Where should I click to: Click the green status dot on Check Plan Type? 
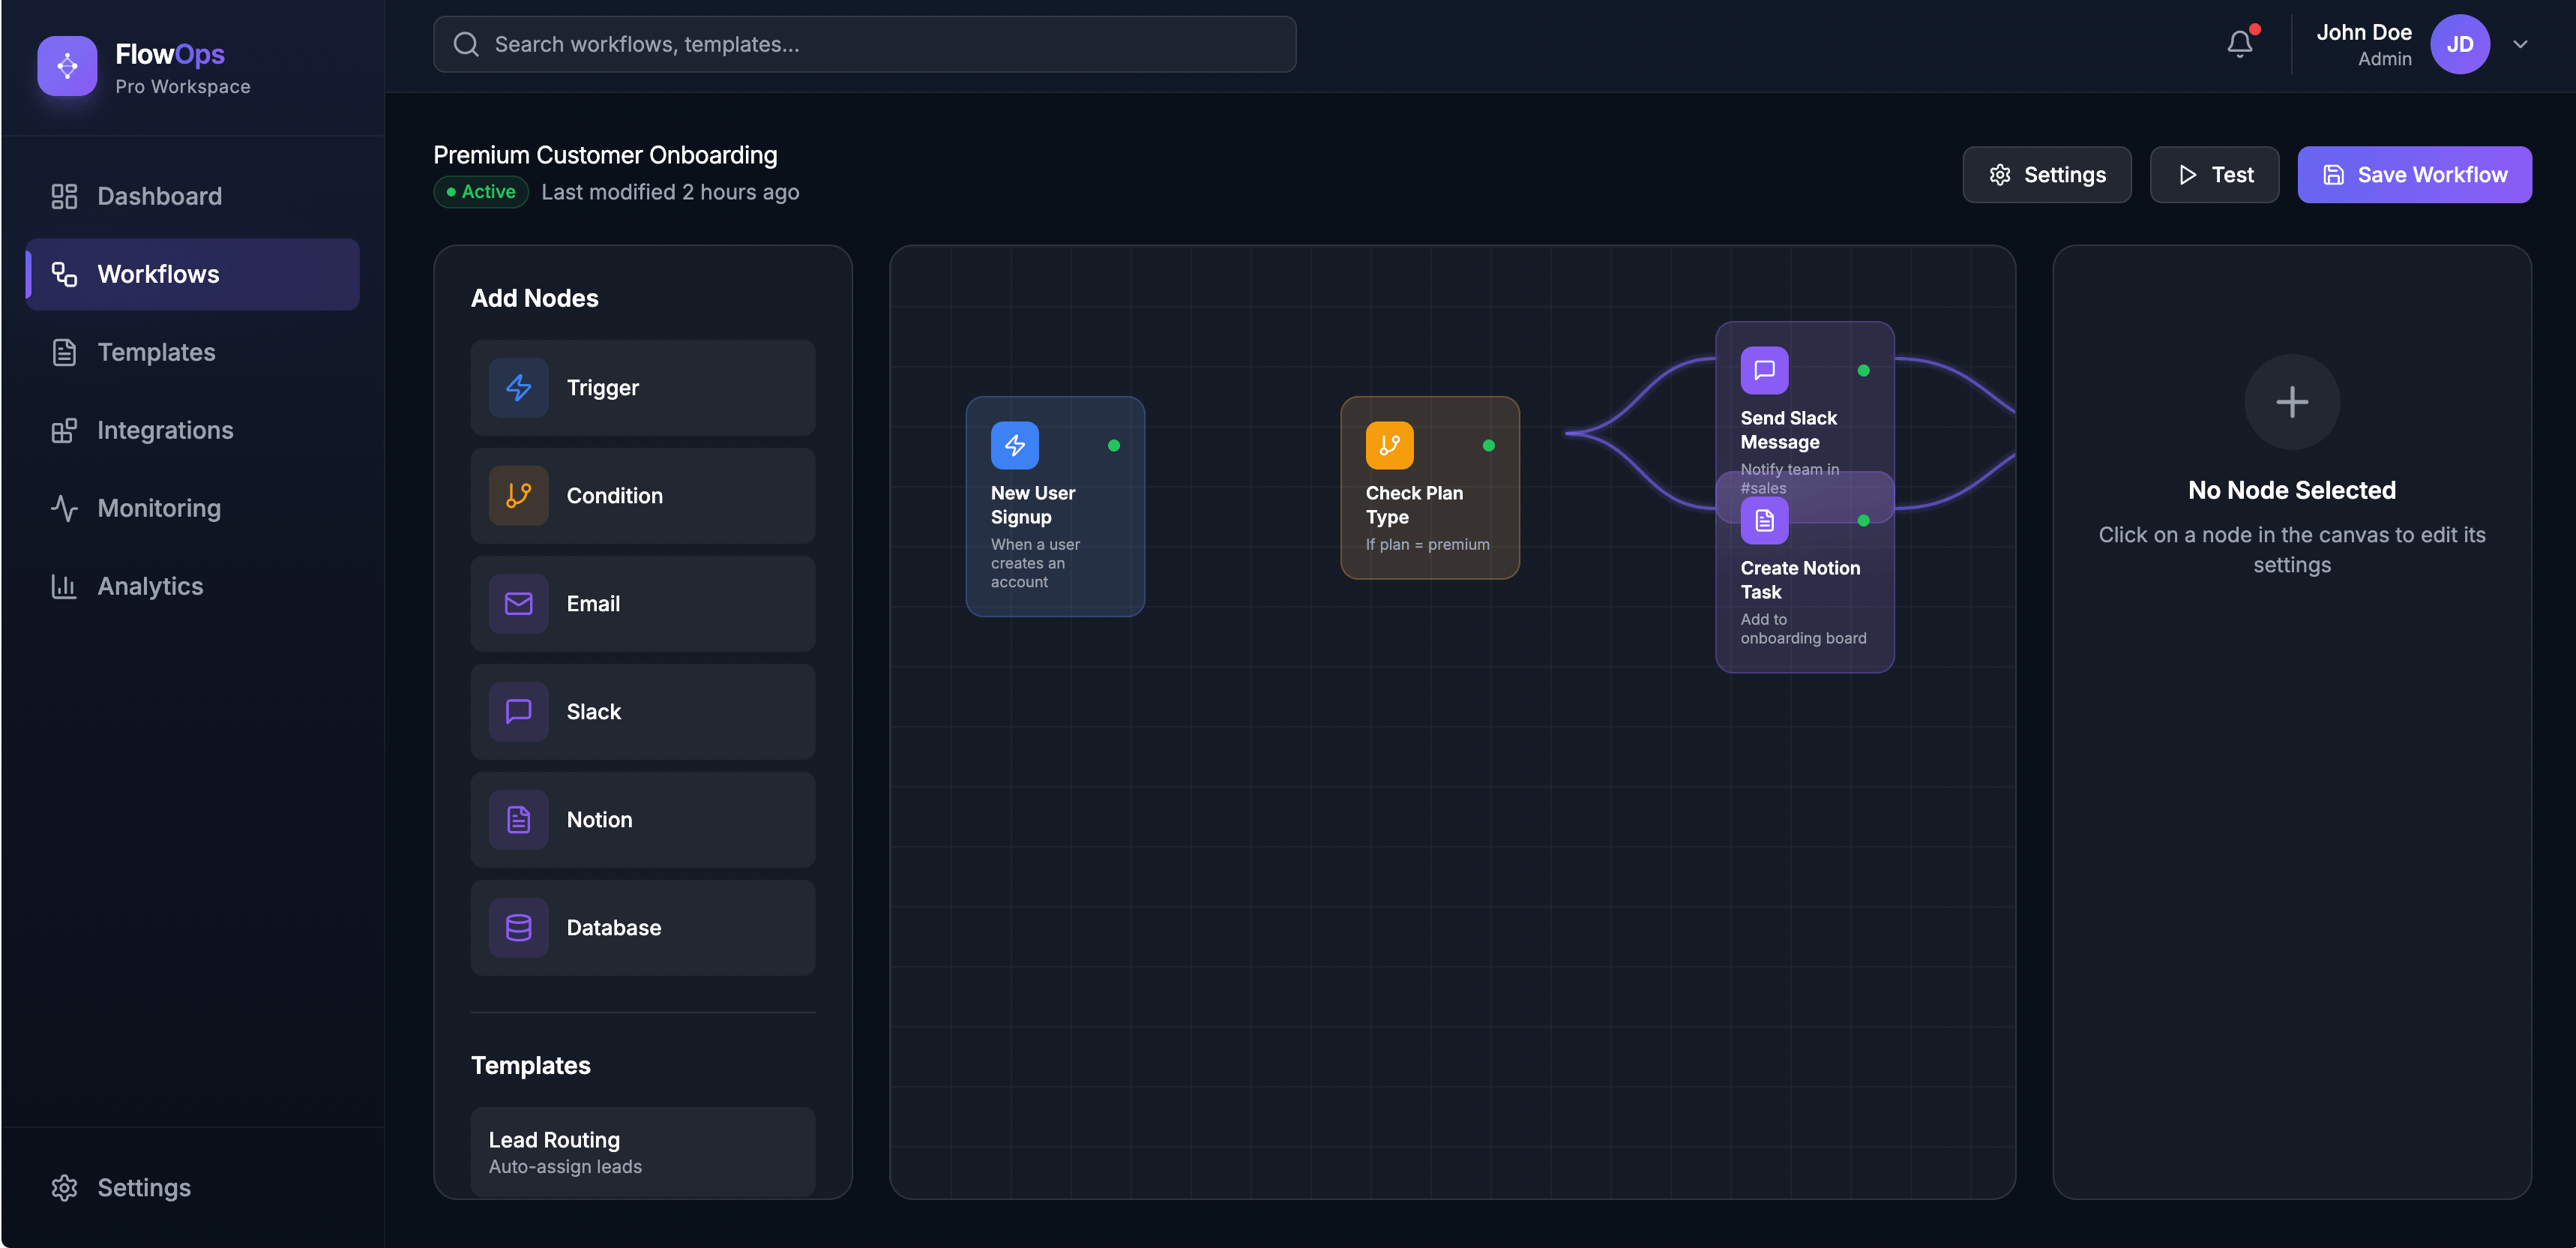[1489, 446]
